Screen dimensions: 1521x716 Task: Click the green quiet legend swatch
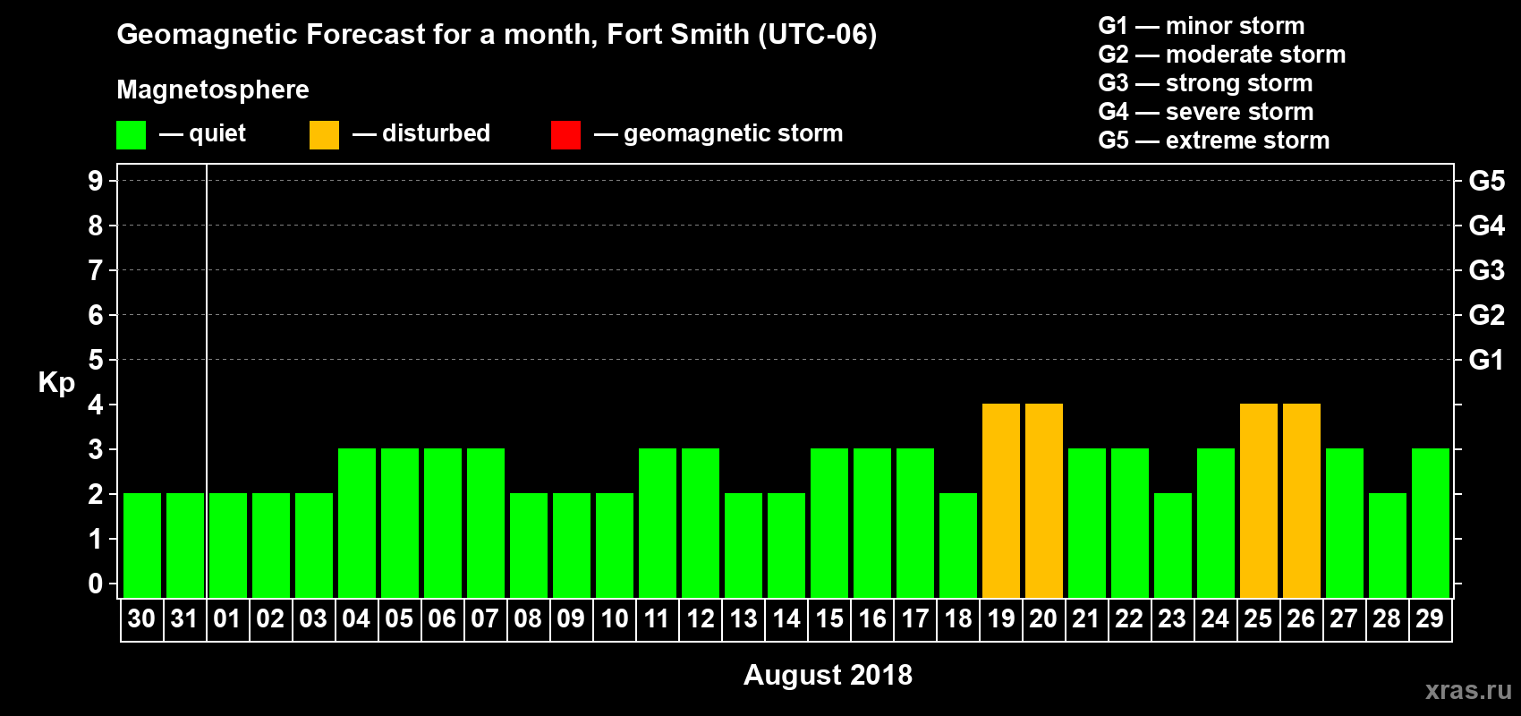(x=131, y=135)
